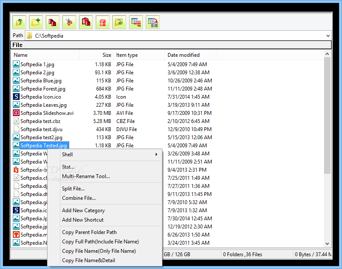Image resolution: width=342 pixels, height=269 pixels.
Task: Sort by the Size column header
Action: [97, 55]
